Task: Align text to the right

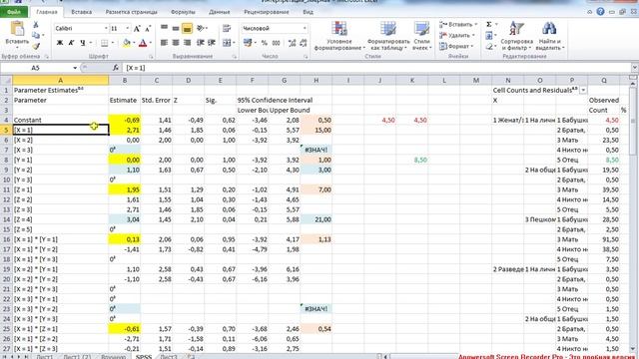Action: [x=187, y=43]
